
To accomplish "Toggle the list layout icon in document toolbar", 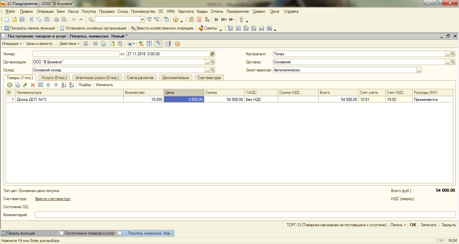I will pyautogui.click(x=168, y=44).
